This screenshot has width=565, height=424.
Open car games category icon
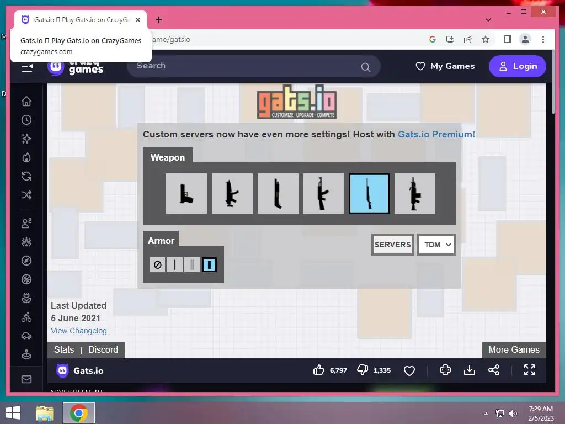click(x=26, y=336)
